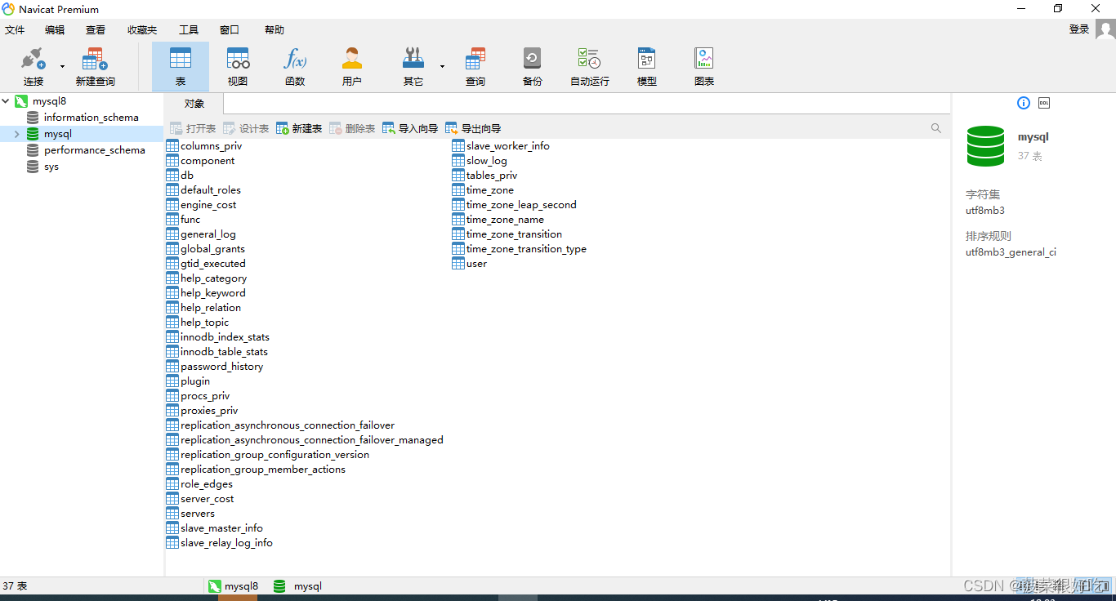This screenshot has width=1116, height=601.
Task: Click the 设计表 button
Action: 246,128
